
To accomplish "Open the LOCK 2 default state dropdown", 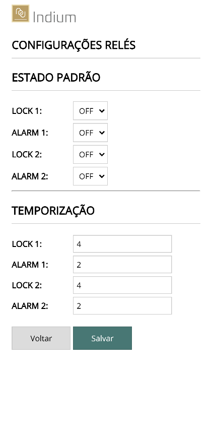I will tap(90, 154).
